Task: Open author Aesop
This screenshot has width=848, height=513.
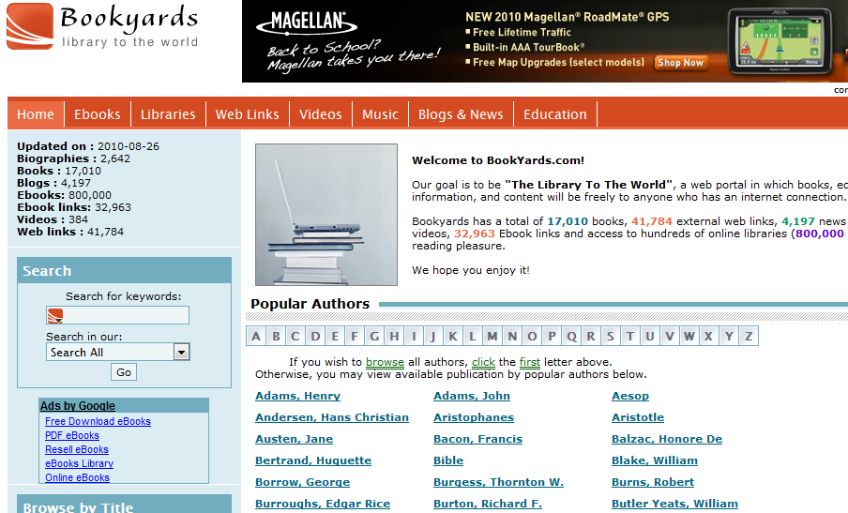Action: tap(630, 396)
